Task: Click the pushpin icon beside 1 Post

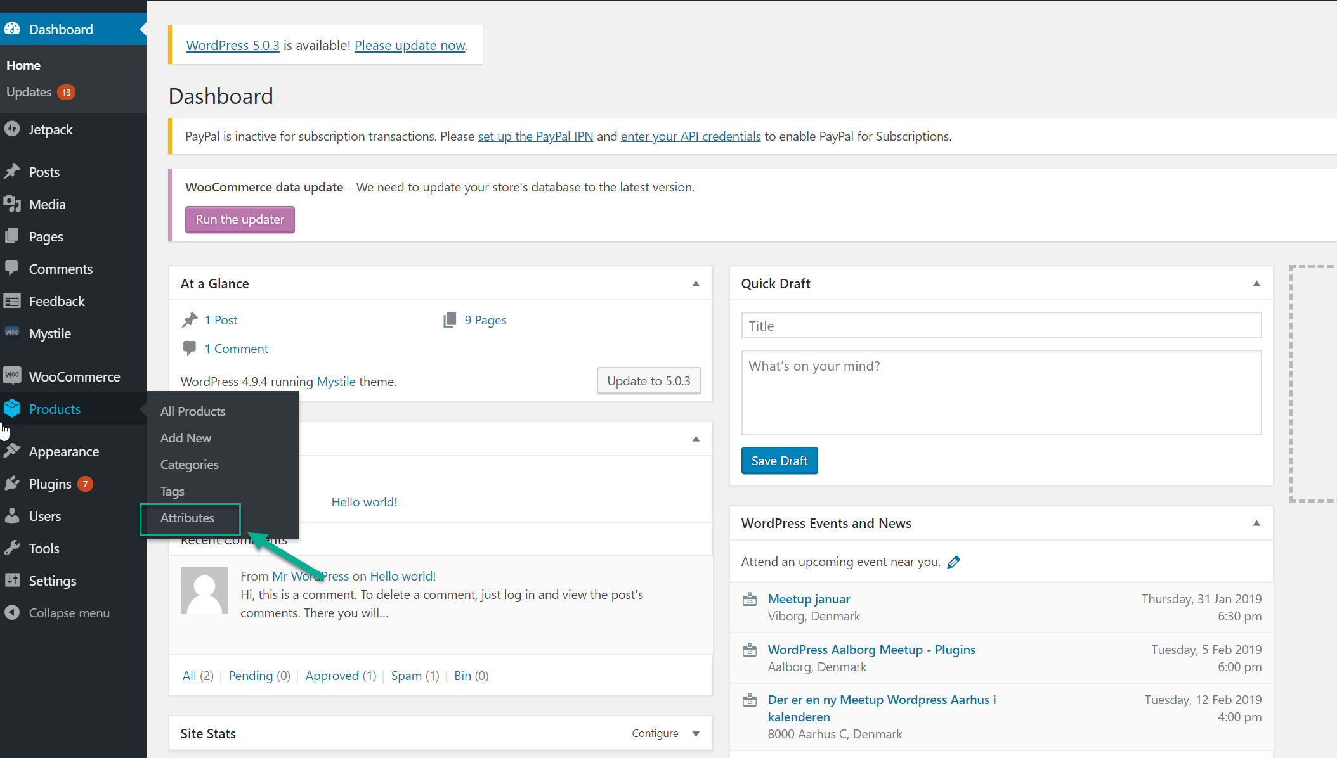Action: (x=190, y=320)
